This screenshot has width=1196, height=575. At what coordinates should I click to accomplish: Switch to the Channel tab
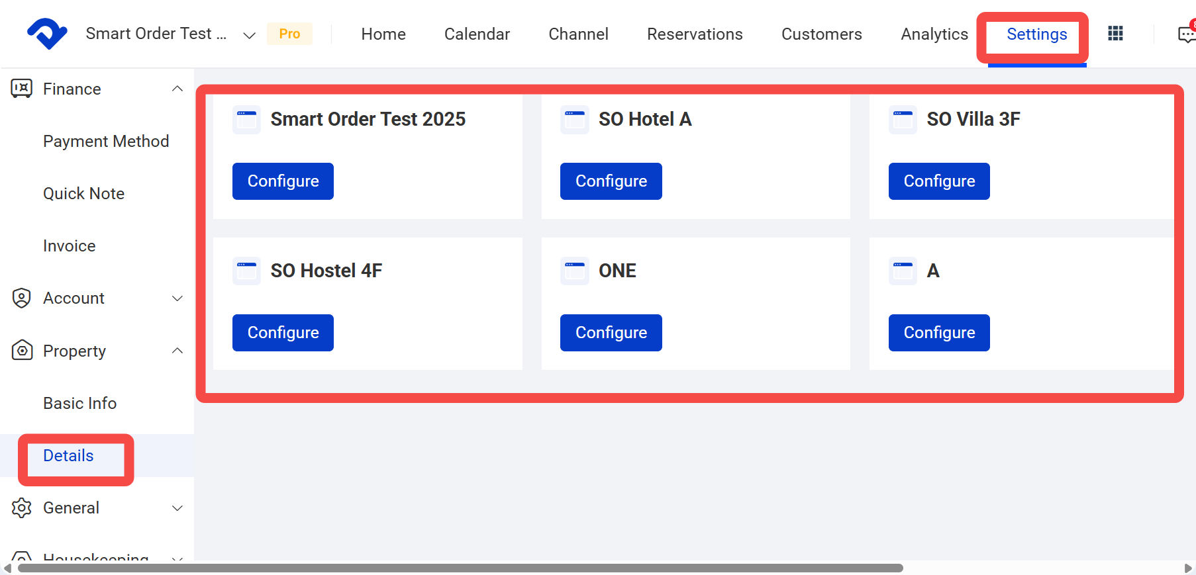point(578,34)
